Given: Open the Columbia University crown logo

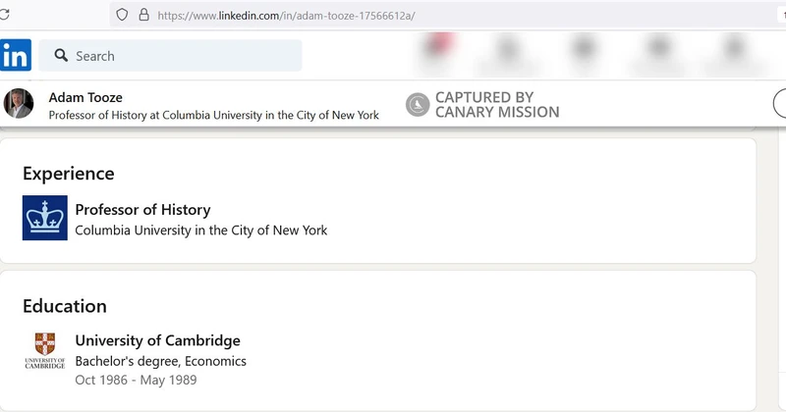Looking at the screenshot, I should point(45,218).
